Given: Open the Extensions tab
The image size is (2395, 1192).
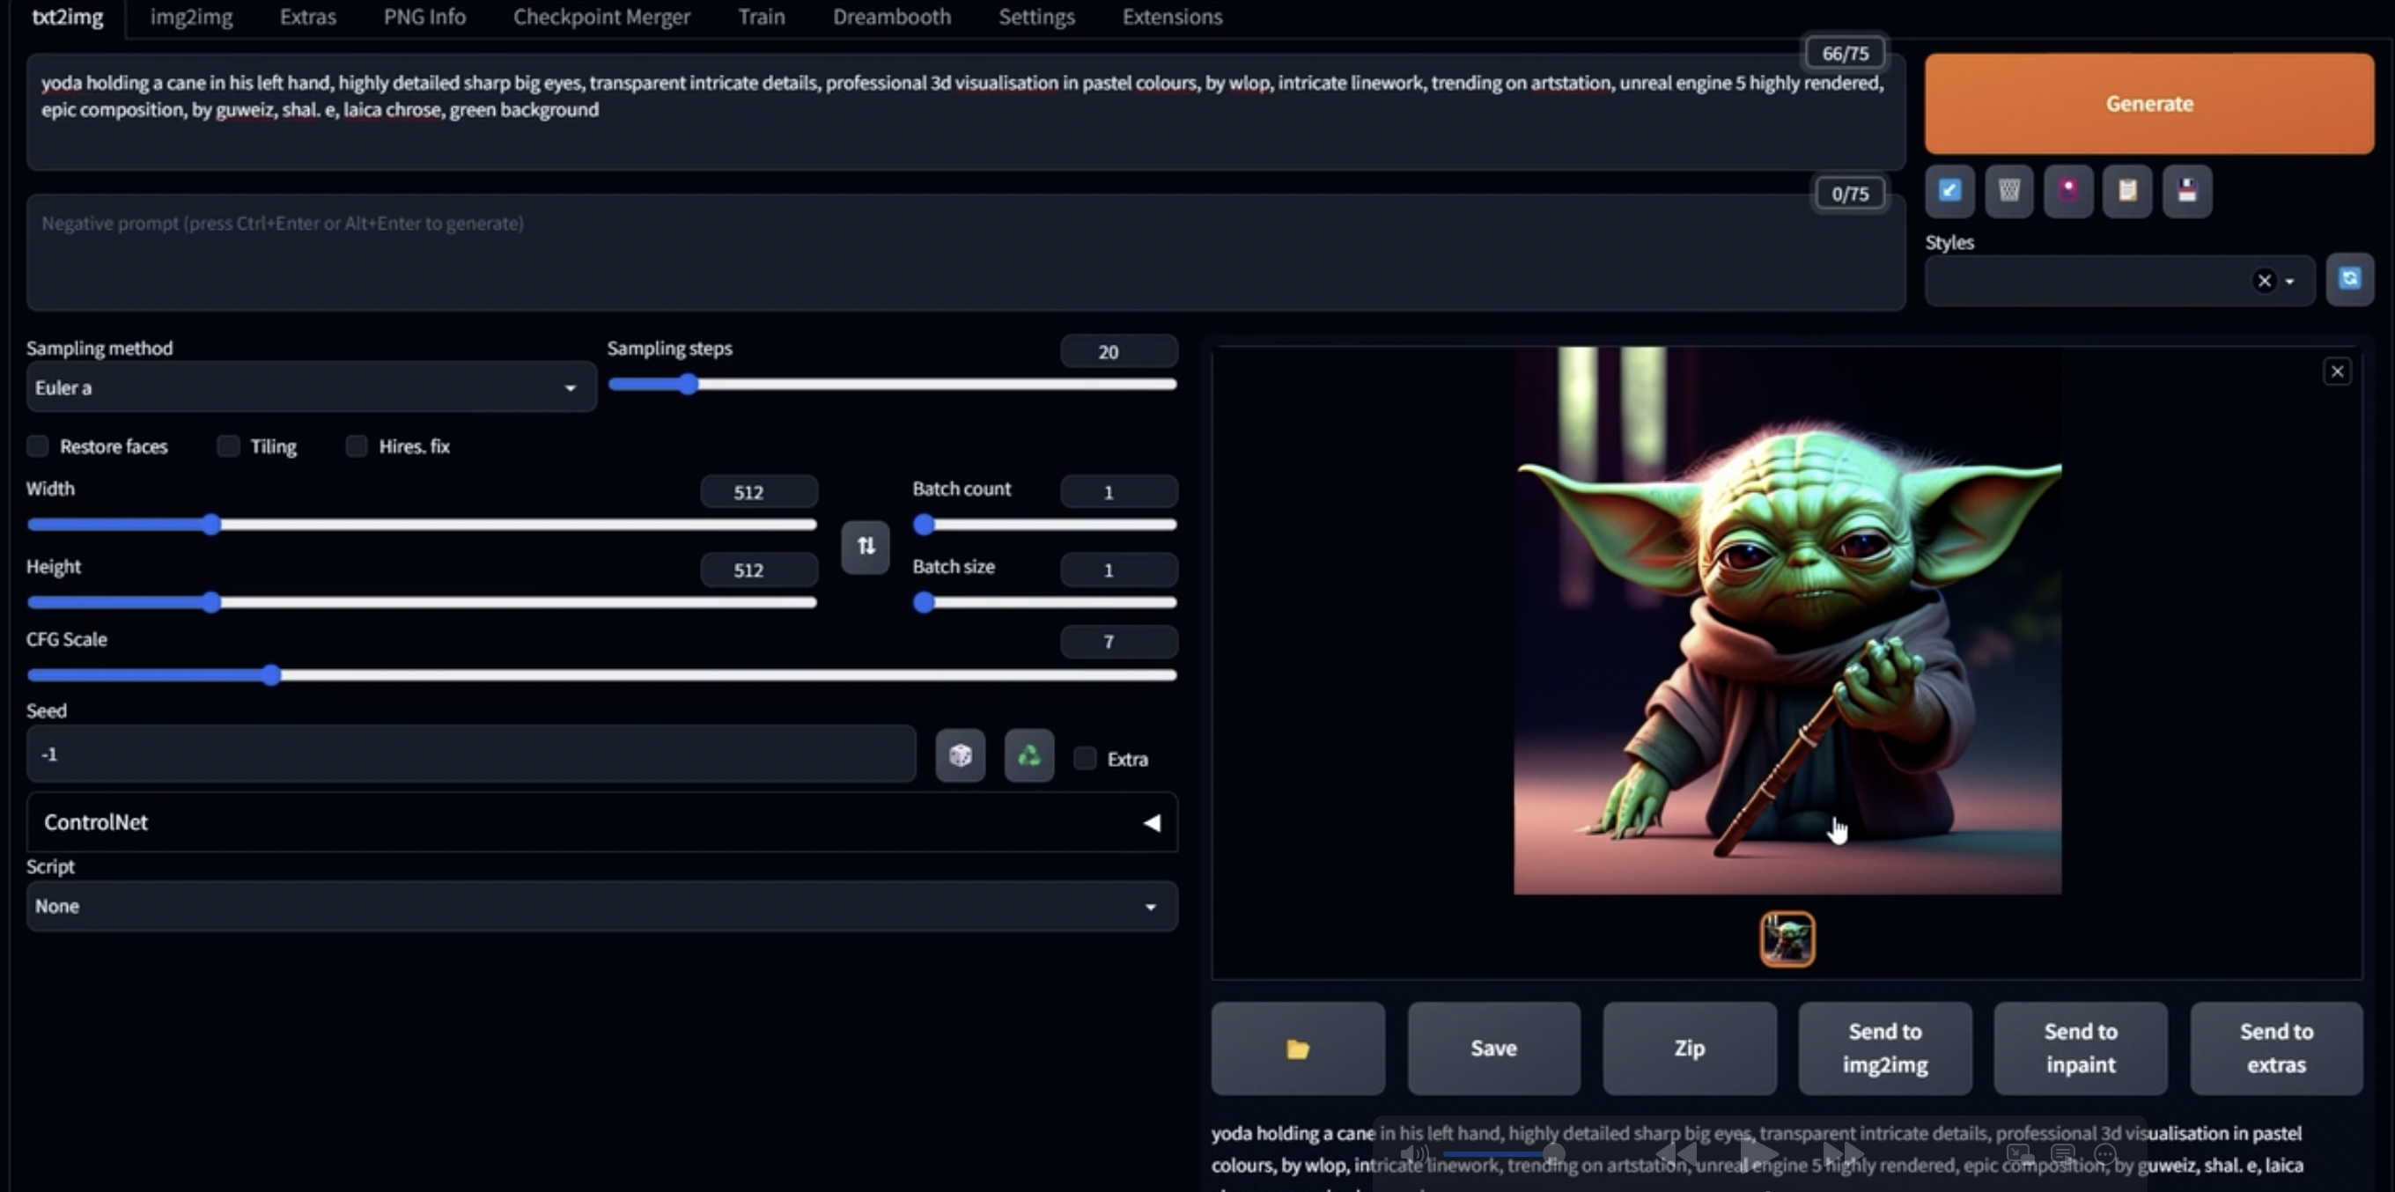Looking at the screenshot, I should (x=1171, y=17).
